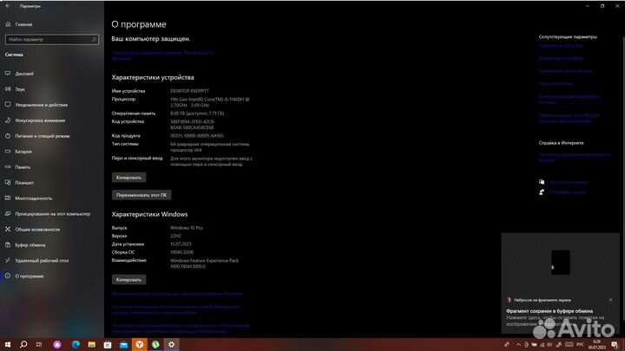Go back using the Settings back arrow
The height and width of the screenshot is (351, 625).
[x=8, y=6]
